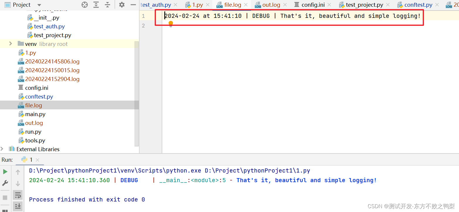The width and height of the screenshot is (459, 212).
Task: Select test_project.py in the project tree
Action: (49, 35)
